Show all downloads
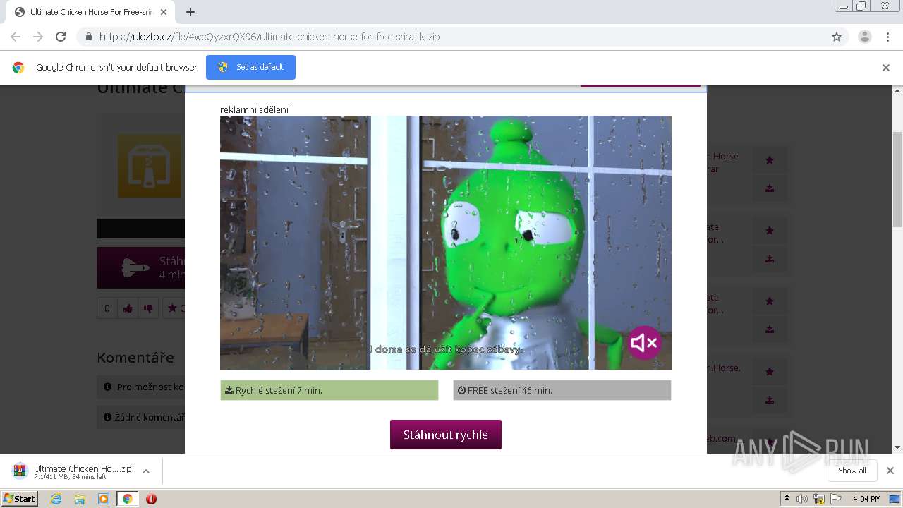This screenshot has width=903, height=508. click(852, 471)
